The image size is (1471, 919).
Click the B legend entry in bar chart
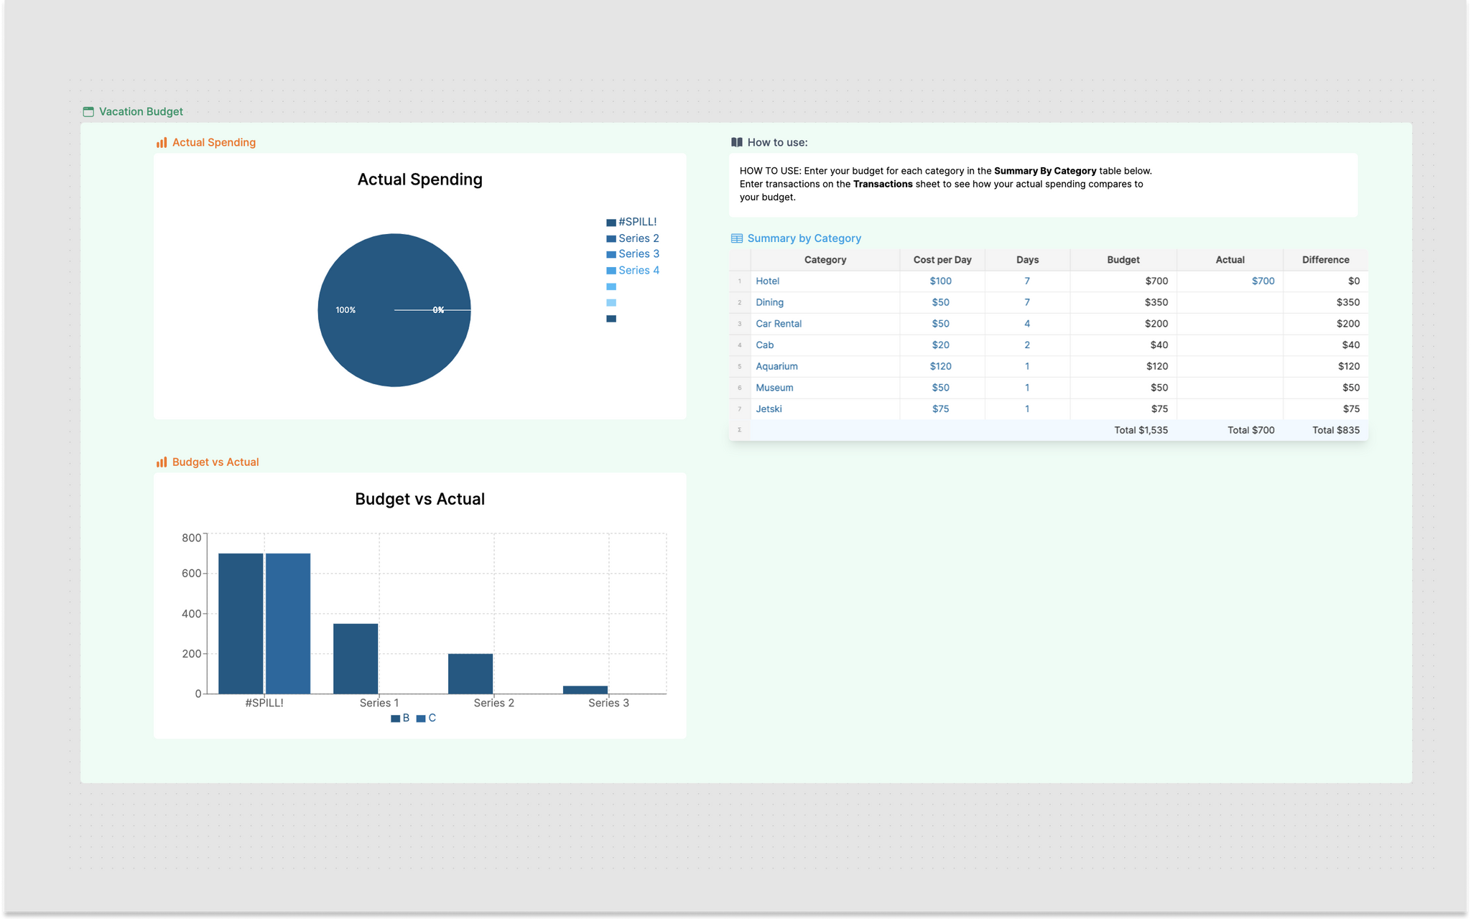pyautogui.click(x=400, y=718)
